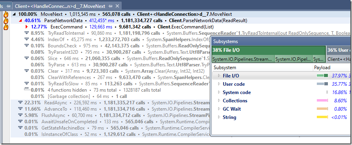Click the 412,455* ms time value for ParseNetworkData
The height and width of the screenshot is (145, 352).
click(x=102, y=21)
